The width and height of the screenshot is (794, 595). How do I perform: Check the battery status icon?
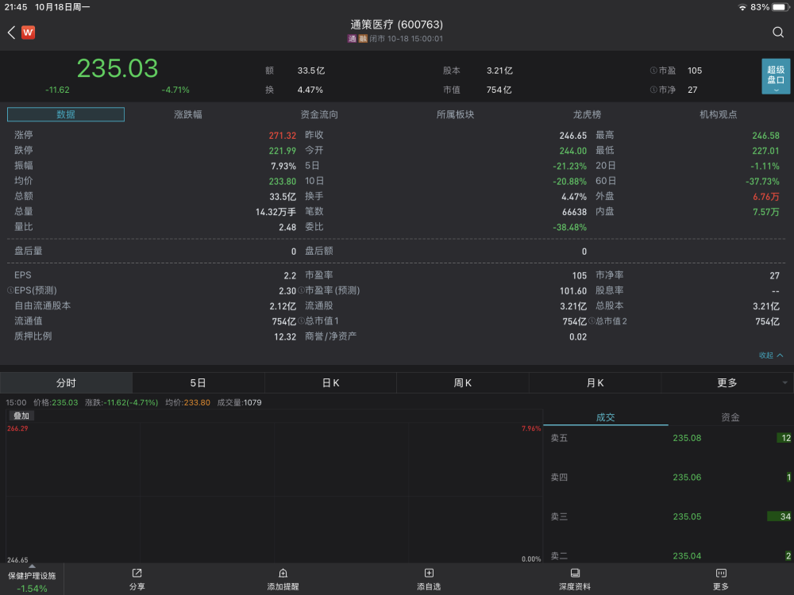781,7
